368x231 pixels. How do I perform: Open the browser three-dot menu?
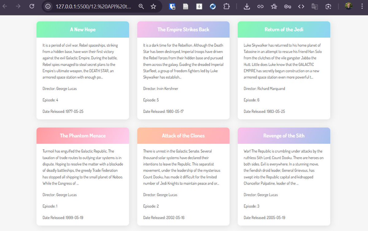click(362, 6)
